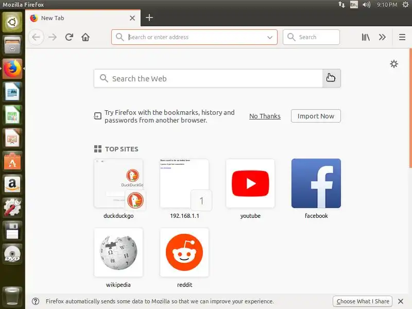Screen dimensions: 412x309
Task: Open the DVD disc in launcher
Action: click(x=12, y=254)
